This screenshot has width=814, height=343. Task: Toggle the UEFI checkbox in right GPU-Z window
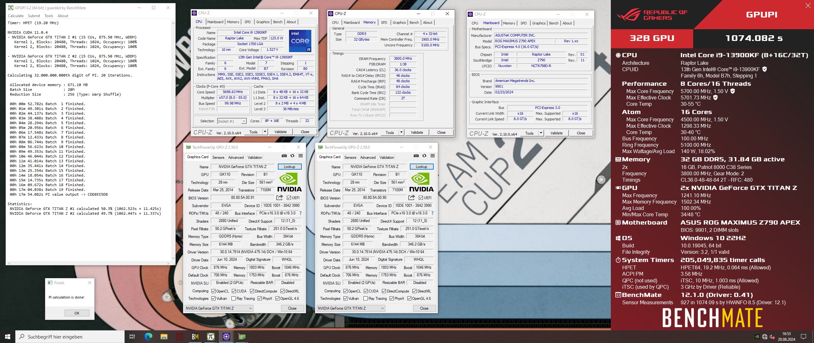point(421,198)
